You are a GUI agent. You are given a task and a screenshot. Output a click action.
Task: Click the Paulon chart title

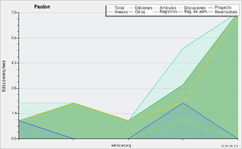pos(42,7)
